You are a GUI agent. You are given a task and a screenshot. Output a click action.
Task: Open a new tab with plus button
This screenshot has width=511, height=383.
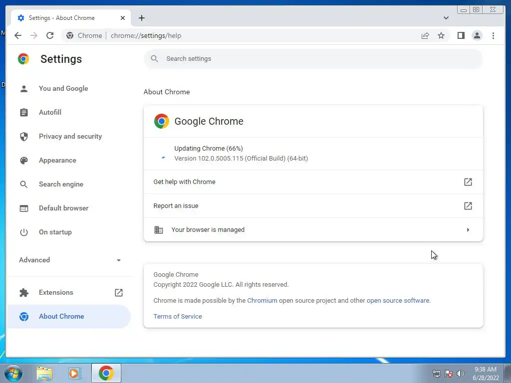click(x=141, y=18)
